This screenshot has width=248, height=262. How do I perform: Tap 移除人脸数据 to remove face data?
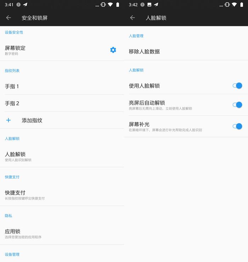click(144, 51)
